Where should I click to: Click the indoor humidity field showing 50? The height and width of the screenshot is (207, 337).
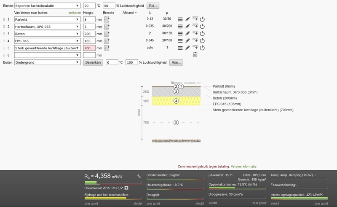[109, 5]
